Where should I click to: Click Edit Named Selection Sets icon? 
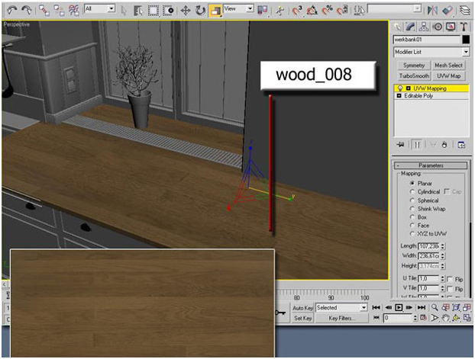[x=359, y=11]
